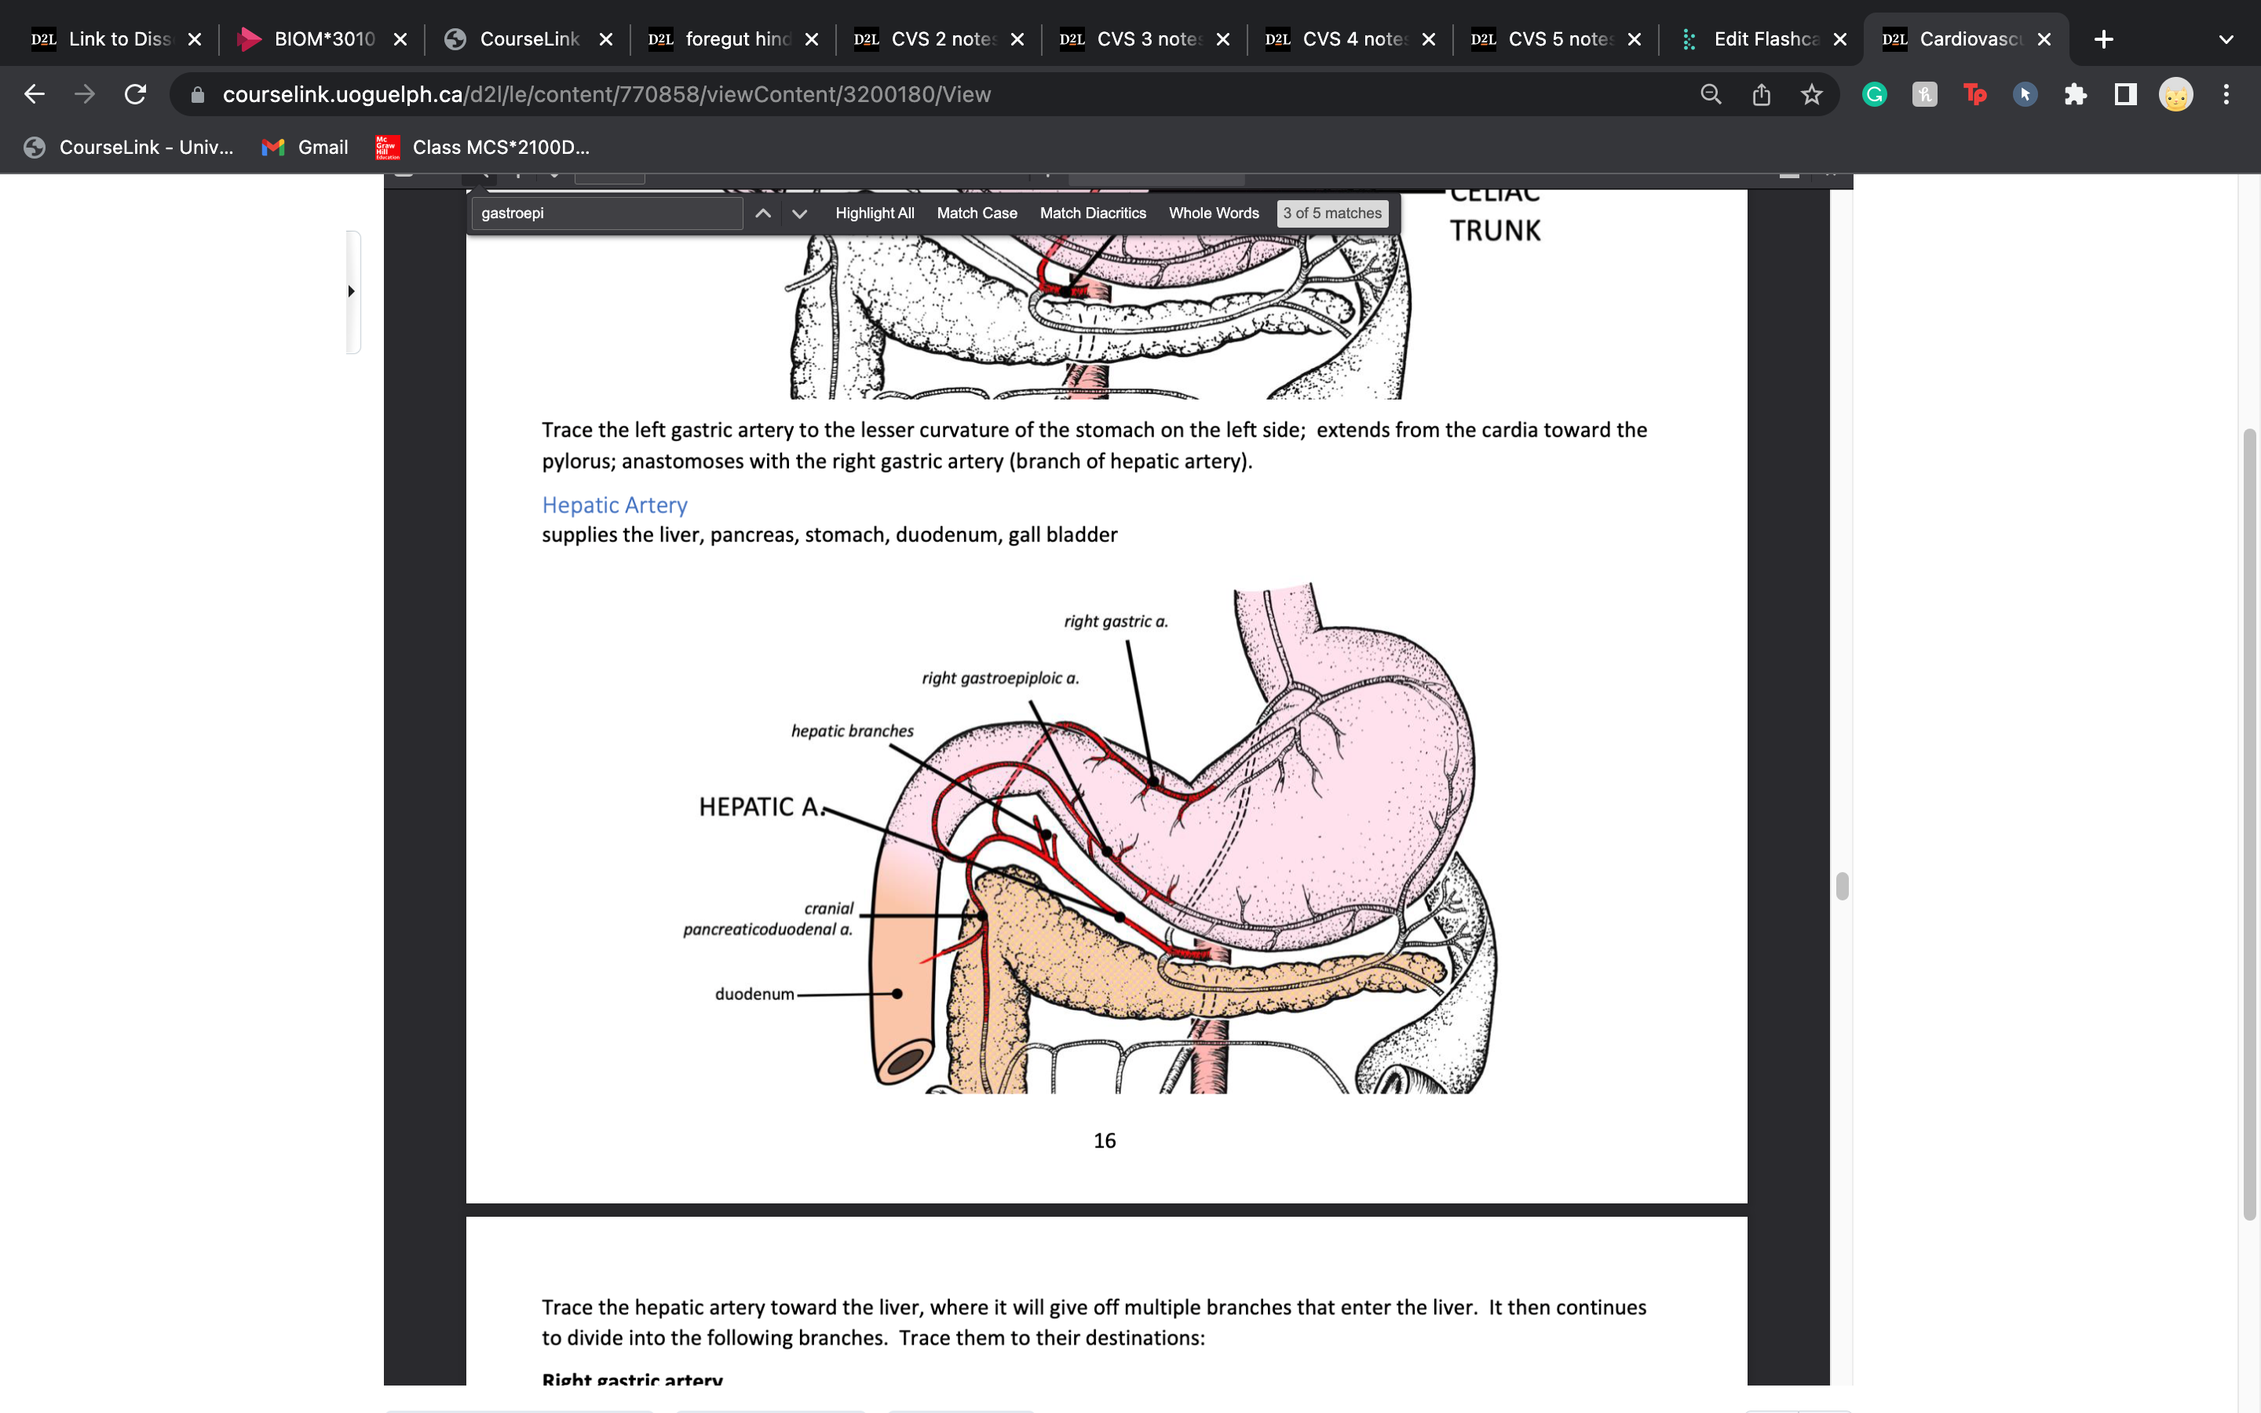Click the HEPATIC A. diagram label
This screenshot has height=1413, width=2261.
pyautogui.click(x=761, y=806)
